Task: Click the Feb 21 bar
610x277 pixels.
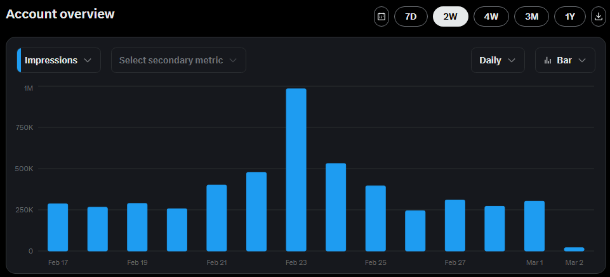Action: tap(216, 218)
